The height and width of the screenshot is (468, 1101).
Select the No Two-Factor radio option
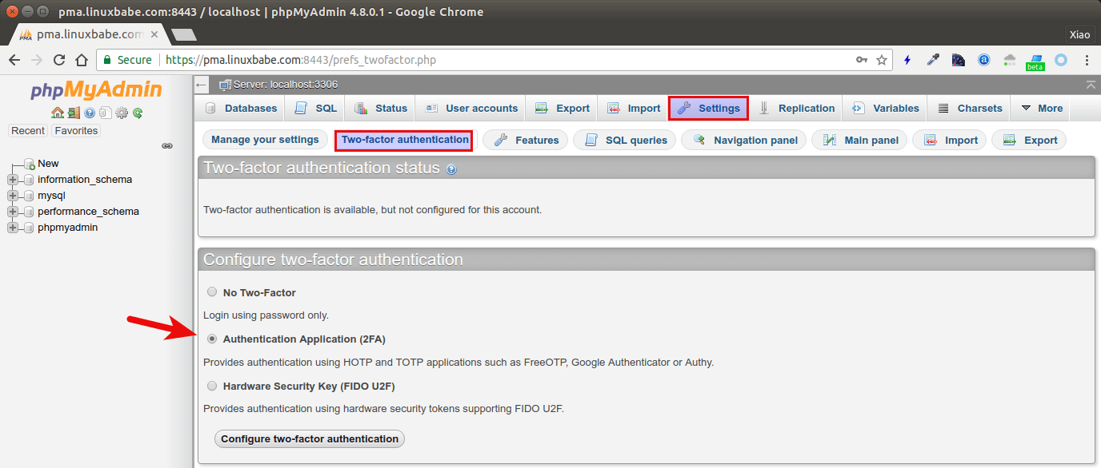(212, 292)
